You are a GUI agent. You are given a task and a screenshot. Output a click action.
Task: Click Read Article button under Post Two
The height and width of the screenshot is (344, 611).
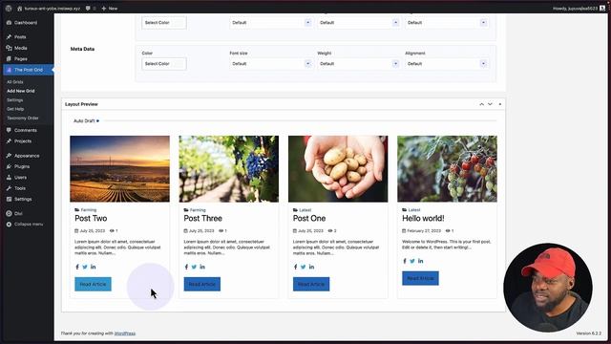93,284
